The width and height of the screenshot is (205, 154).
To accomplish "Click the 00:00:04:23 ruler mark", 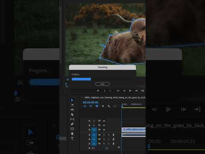I will [x=136, y=104].
